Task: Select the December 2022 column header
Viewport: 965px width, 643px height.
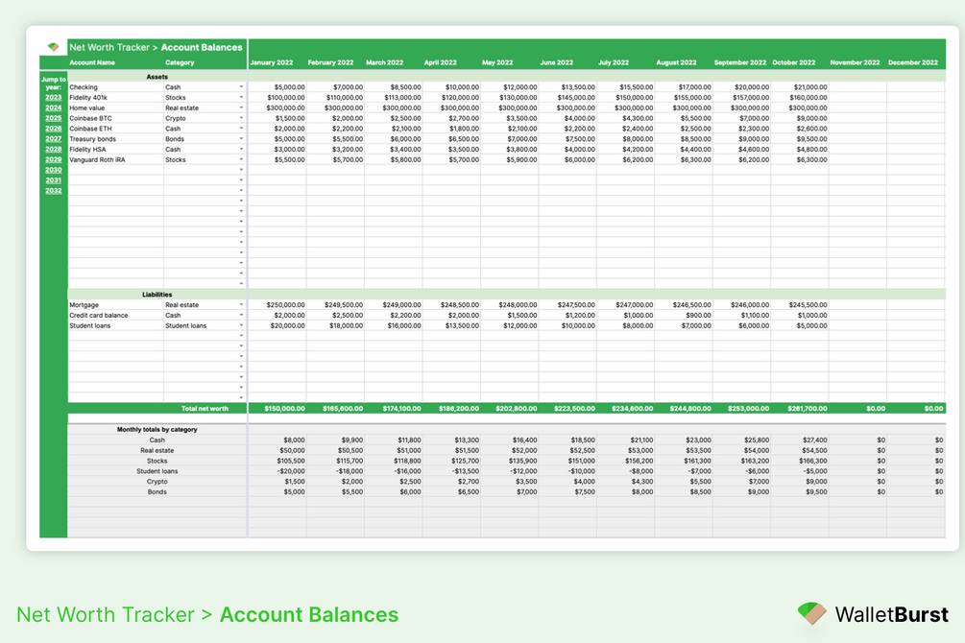Action: point(913,62)
